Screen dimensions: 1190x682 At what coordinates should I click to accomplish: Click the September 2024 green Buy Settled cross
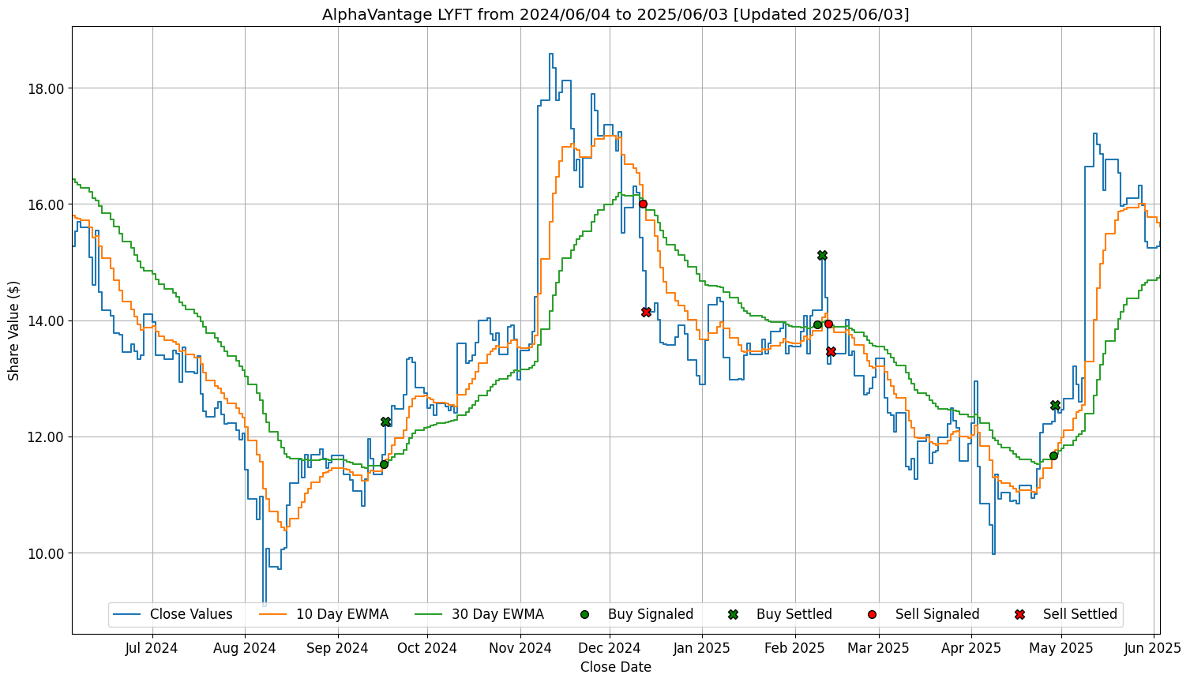point(385,422)
